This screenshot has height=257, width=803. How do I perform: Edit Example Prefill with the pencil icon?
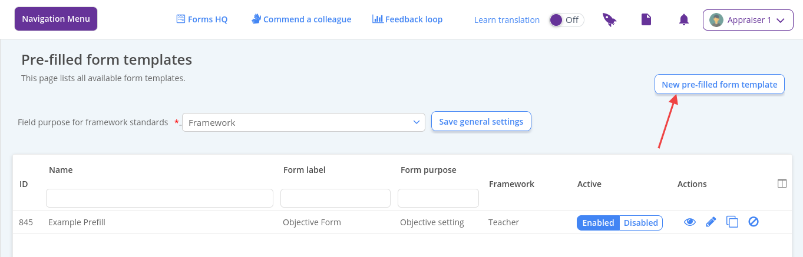[x=711, y=222]
